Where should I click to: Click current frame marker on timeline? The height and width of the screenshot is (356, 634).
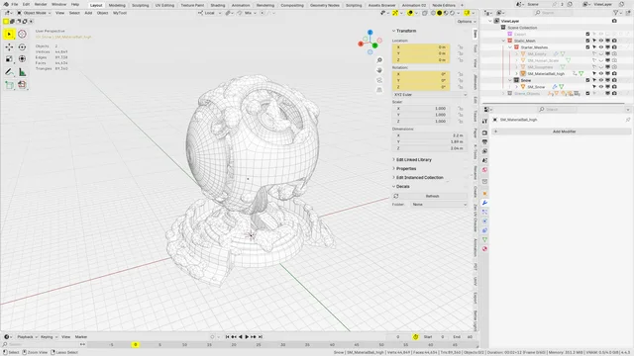(x=136, y=345)
